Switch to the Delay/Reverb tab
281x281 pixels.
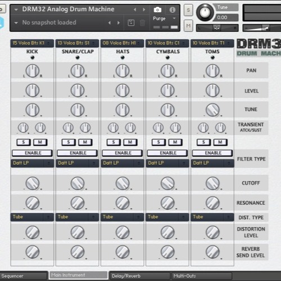[x=140, y=276]
